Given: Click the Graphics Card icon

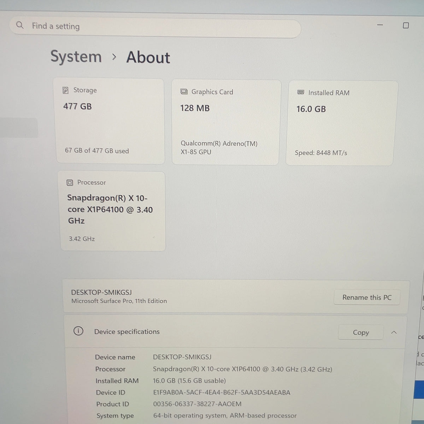Looking at the screenshot, I should 184,92.
